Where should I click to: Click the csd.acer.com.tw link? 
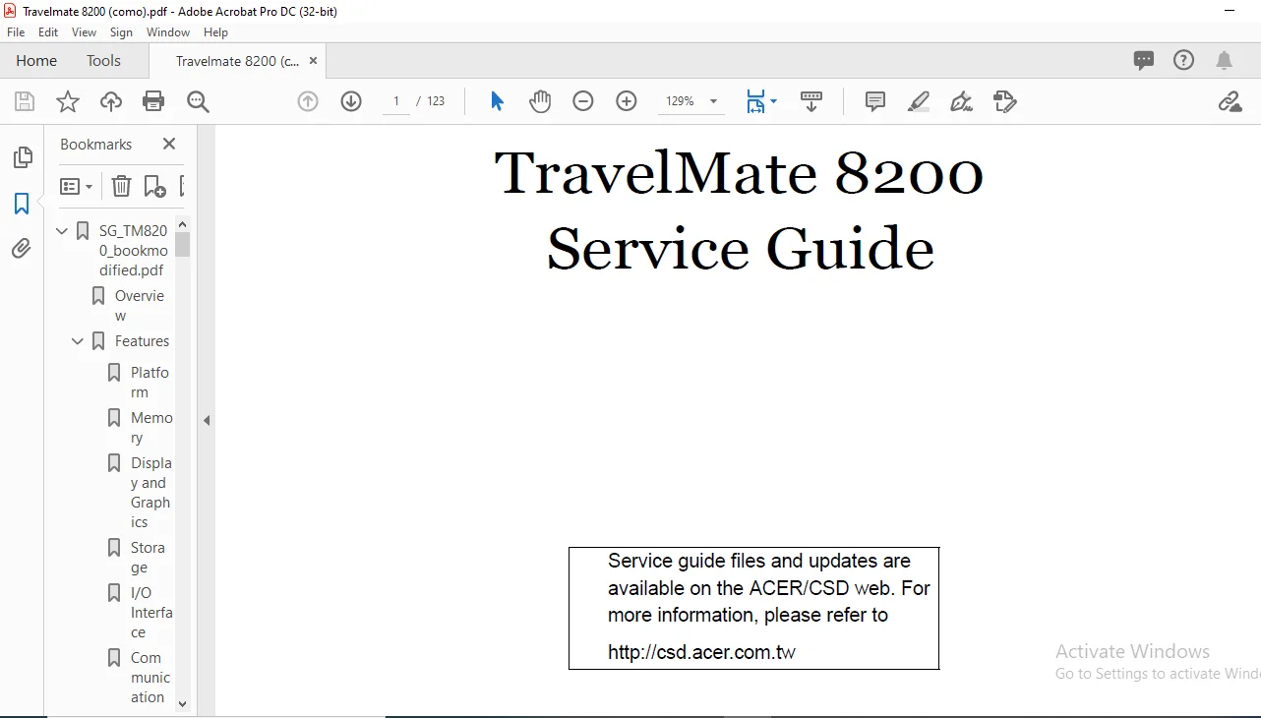[701, 652]
